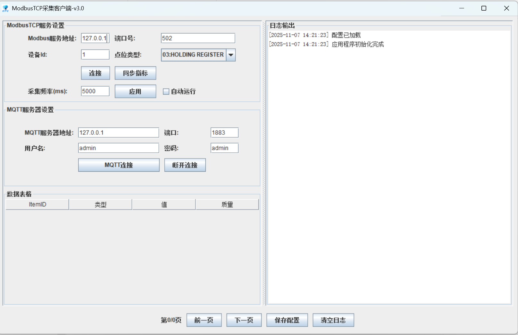Apply settings with the 应用 button
Screen dimensions: 518x335
(135, 91)
